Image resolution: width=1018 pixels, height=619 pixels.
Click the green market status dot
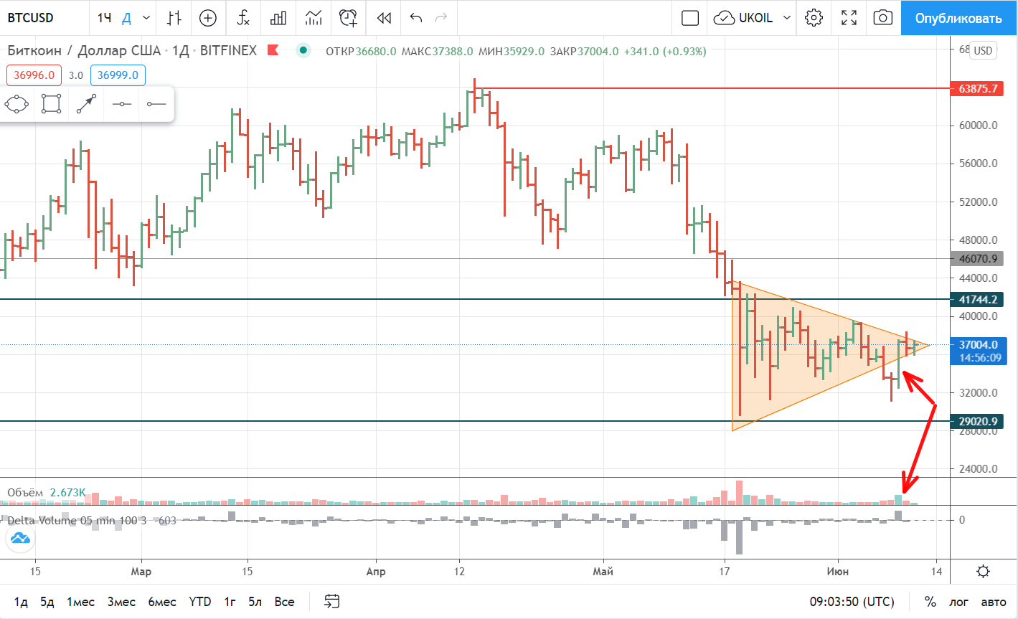point(303,50)
